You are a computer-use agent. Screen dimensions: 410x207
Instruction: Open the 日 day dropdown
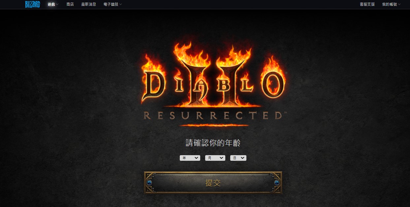click(238, 158)
